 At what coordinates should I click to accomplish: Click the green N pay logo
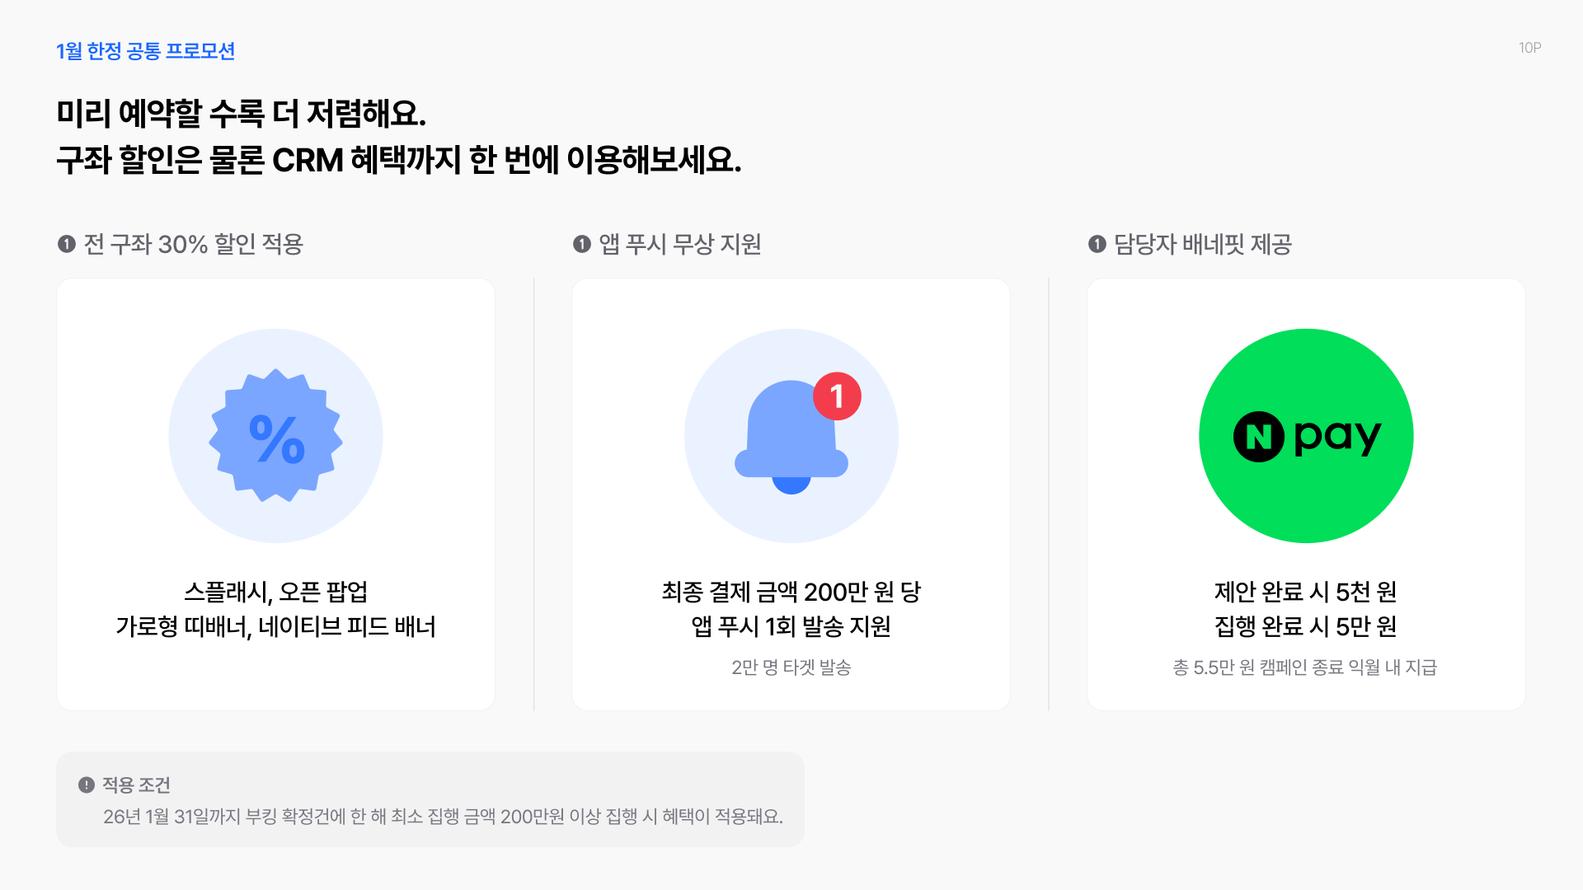tap(1306, 436)
